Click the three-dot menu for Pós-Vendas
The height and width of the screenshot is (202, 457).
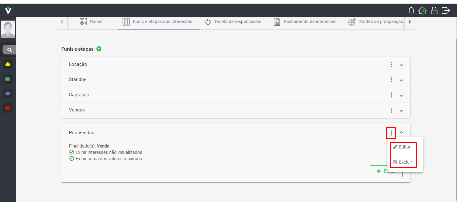391,133
